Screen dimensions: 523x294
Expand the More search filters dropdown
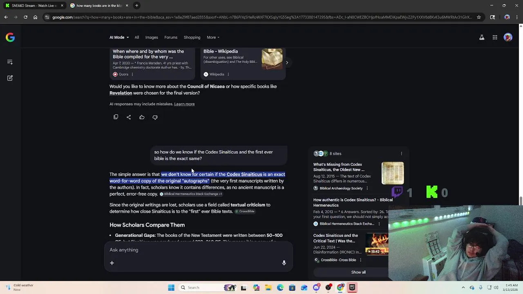point(213,38)
